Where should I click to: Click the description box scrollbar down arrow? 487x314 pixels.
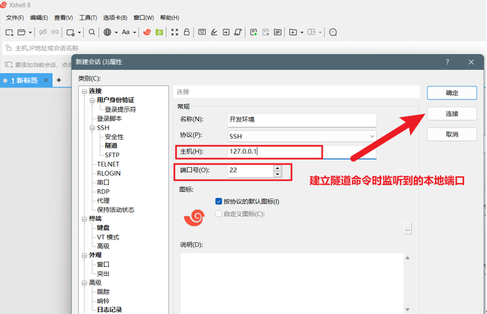pyautogui.click(x=408, y=309)
